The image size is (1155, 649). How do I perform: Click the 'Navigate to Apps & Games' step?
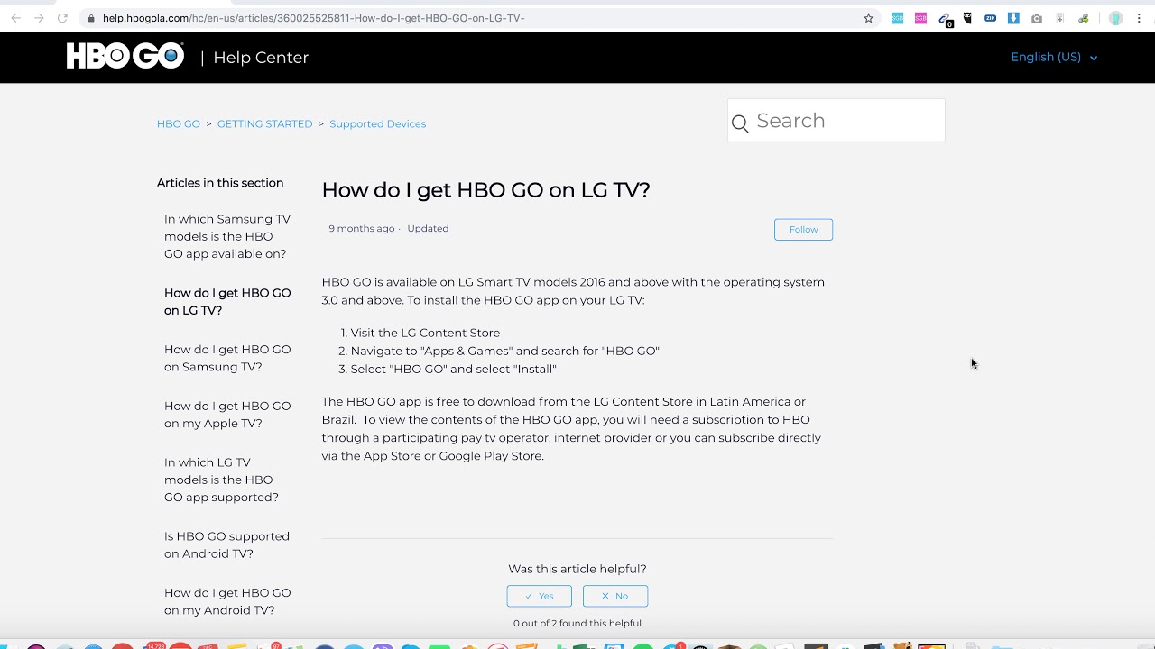pos(505,351)
